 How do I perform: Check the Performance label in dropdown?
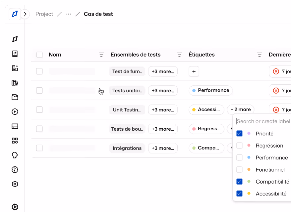pyautogui.click(x=239, y=157)
